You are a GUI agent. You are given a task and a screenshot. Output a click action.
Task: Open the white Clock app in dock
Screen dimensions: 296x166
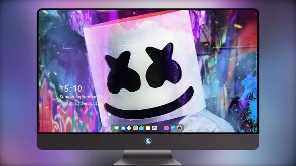[x=129, y=128]
